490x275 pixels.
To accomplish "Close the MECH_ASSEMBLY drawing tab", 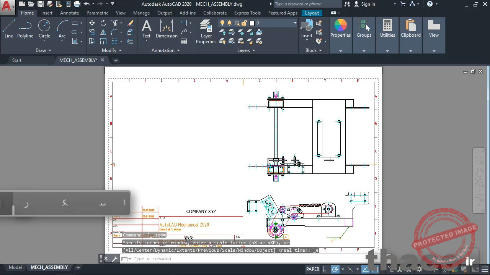I will pos(103,60).
